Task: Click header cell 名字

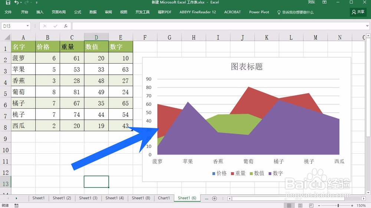Action: (23, 47)
